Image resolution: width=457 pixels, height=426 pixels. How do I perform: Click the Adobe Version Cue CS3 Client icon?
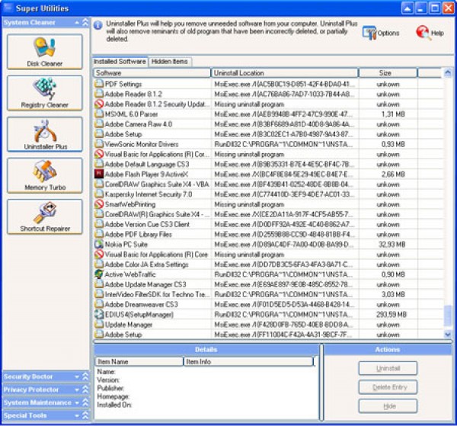99,224
